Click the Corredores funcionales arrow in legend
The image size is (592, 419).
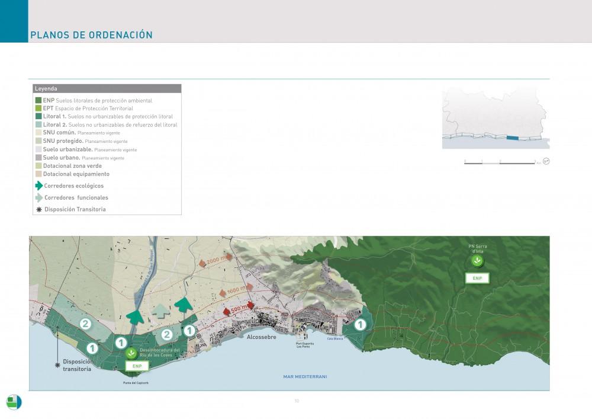coord(39,197)
